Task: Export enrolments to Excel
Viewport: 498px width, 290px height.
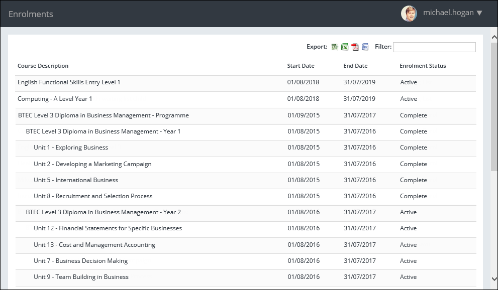Action: 345,47
